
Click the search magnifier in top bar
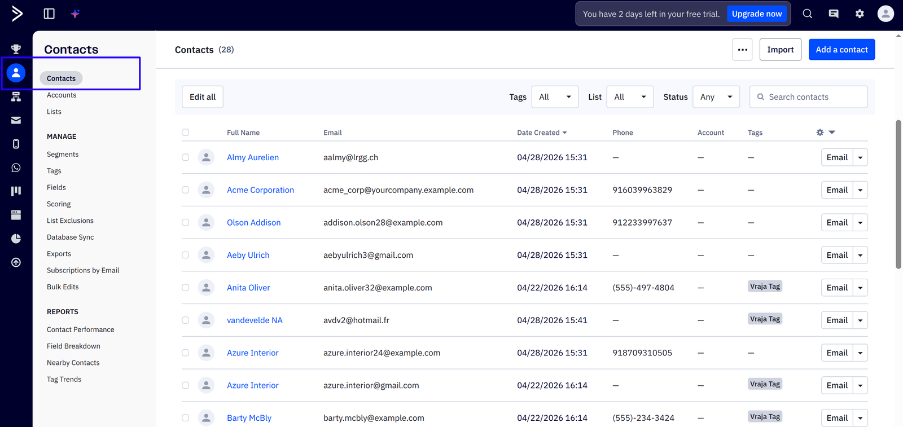(808, 14)
